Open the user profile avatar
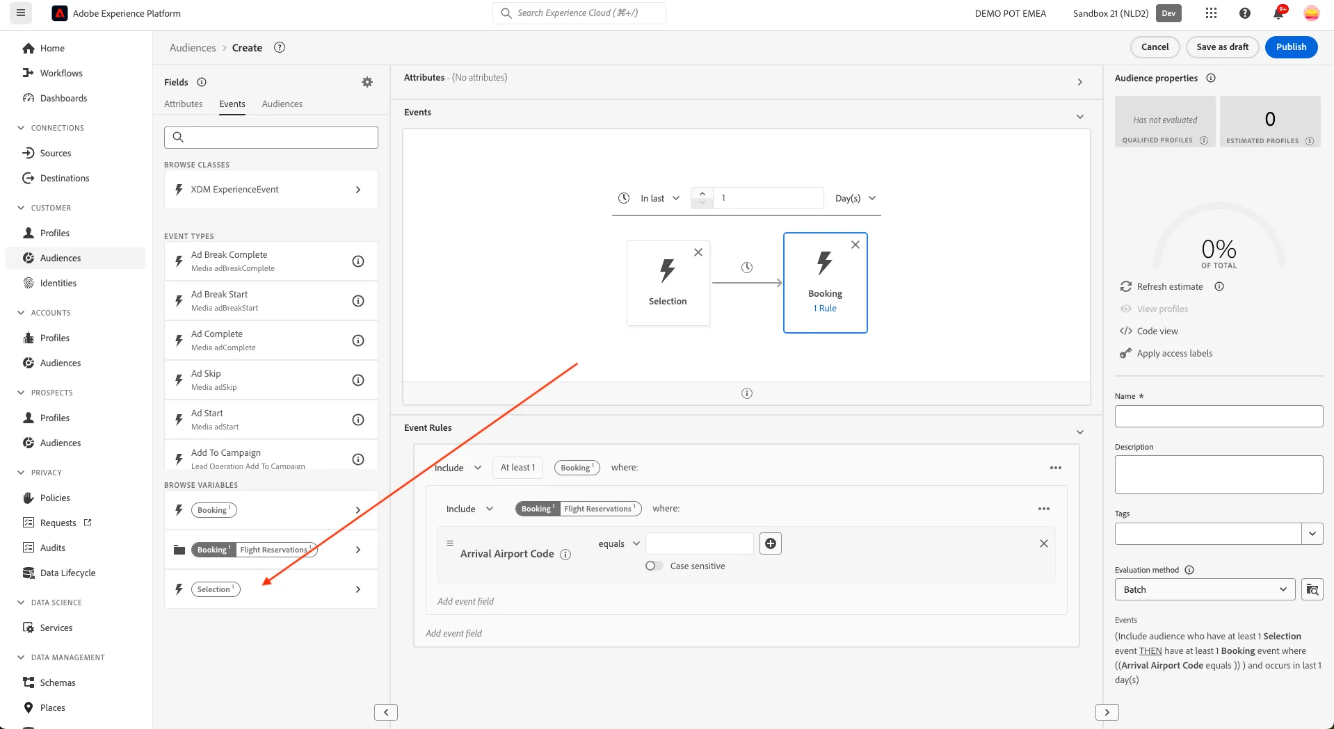1334x729 pixels. 1311,13
